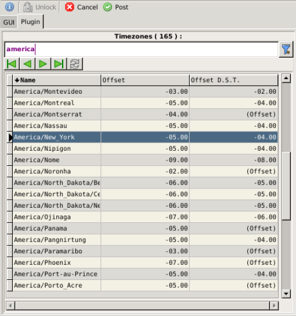Post changes with the green check button

[115, 7]
